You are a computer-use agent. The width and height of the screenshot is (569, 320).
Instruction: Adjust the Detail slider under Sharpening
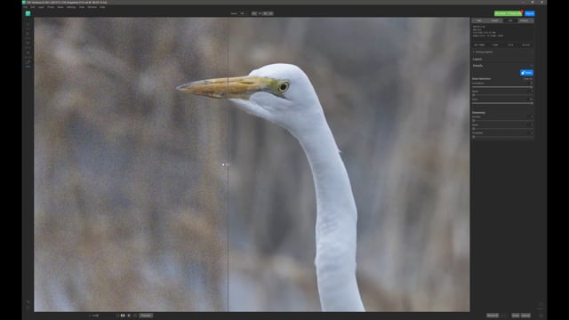(502, 128)
